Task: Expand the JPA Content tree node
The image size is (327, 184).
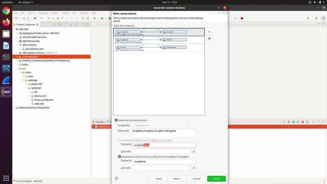Action: 17,45
